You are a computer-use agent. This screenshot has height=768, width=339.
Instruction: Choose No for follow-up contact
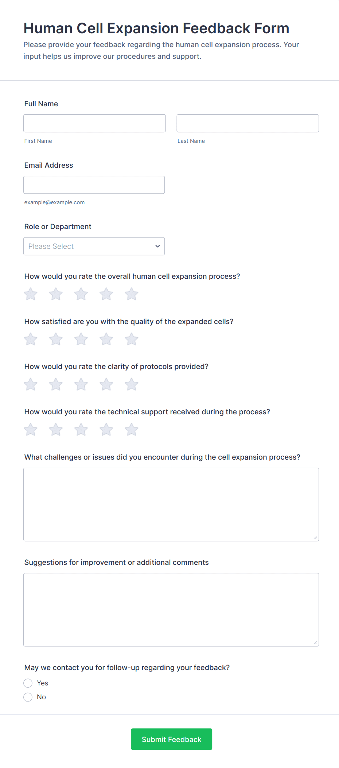(x=28, y=697)
